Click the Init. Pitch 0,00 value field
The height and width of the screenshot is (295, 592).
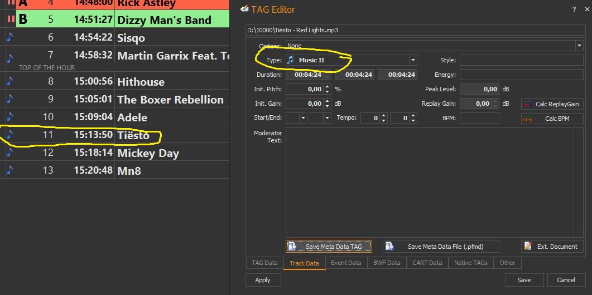305,89
